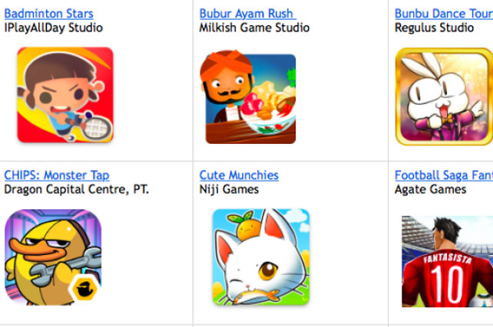
Task: Select the Dragon Capital Centre, PT. text
Action: tap(76, 190)
